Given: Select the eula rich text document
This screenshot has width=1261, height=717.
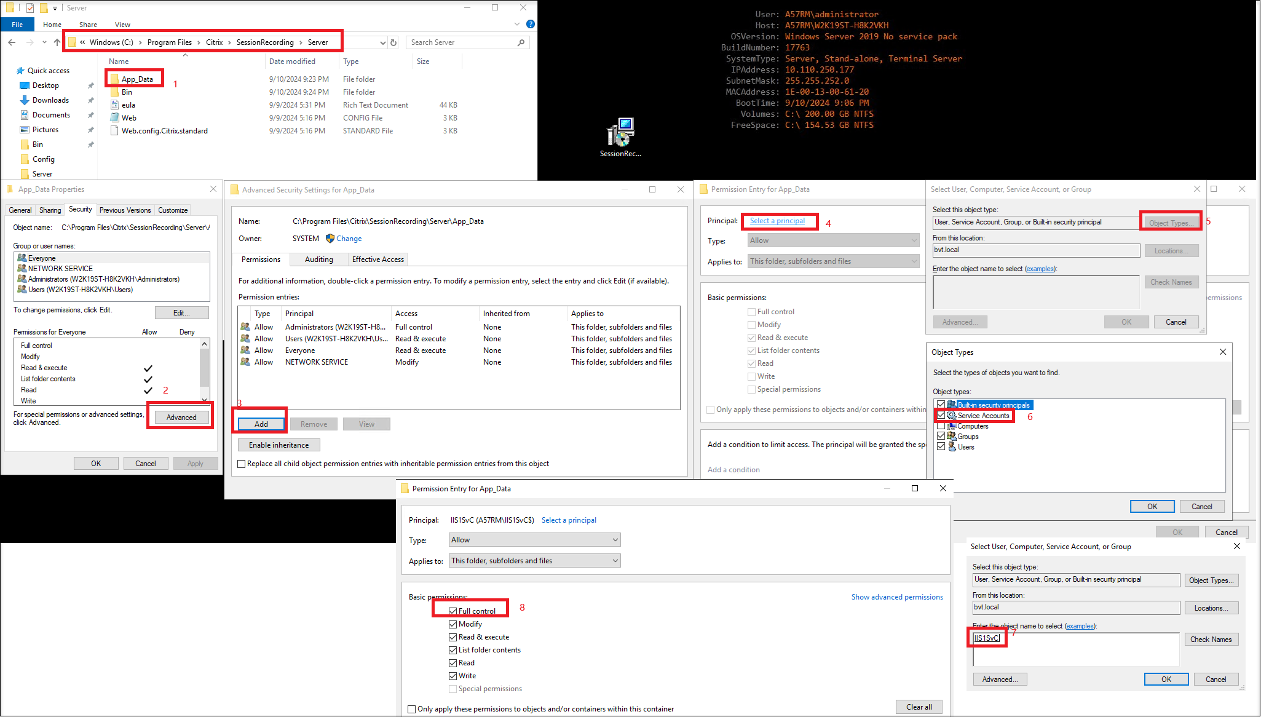Looking at the screenshot, I should point(127,105).
